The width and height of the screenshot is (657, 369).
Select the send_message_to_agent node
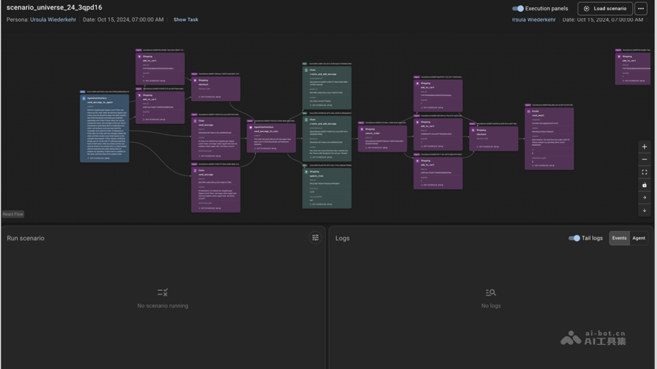105,128
